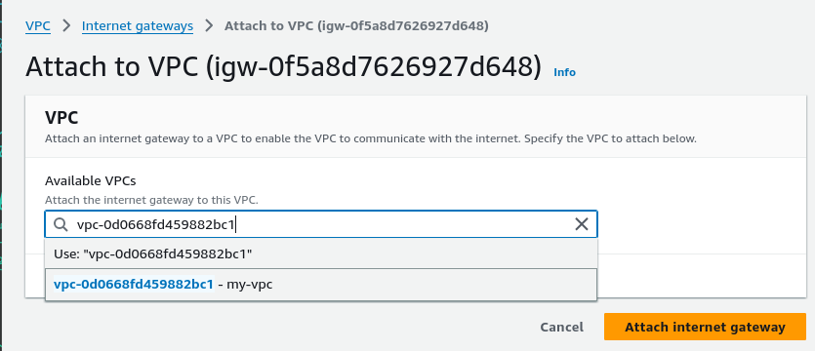
Task: Click breadcrumb chevron after VPC link
Action: click(x=66, y=25)
